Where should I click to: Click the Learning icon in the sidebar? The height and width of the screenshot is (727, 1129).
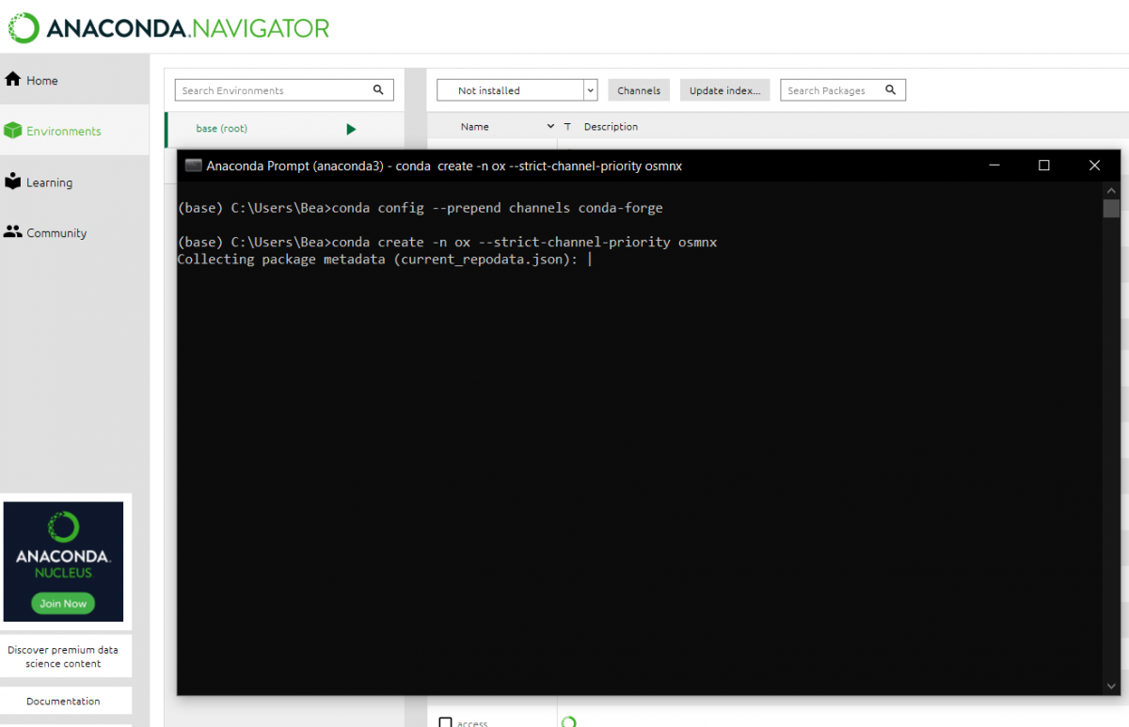(x=13, y=182)
